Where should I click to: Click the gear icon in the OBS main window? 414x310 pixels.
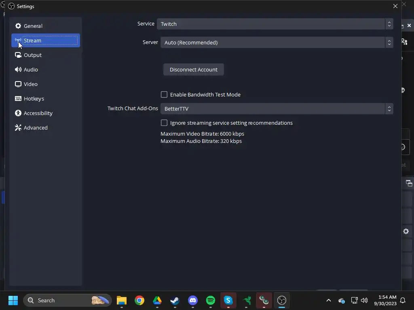point(406,231)
